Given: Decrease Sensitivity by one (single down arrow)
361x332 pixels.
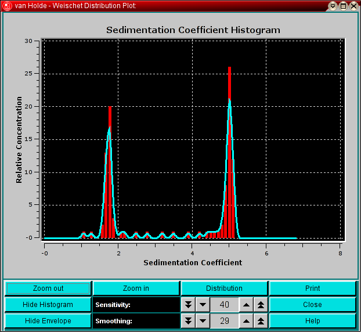Looking at the screenshot, I should coord(203,305).
